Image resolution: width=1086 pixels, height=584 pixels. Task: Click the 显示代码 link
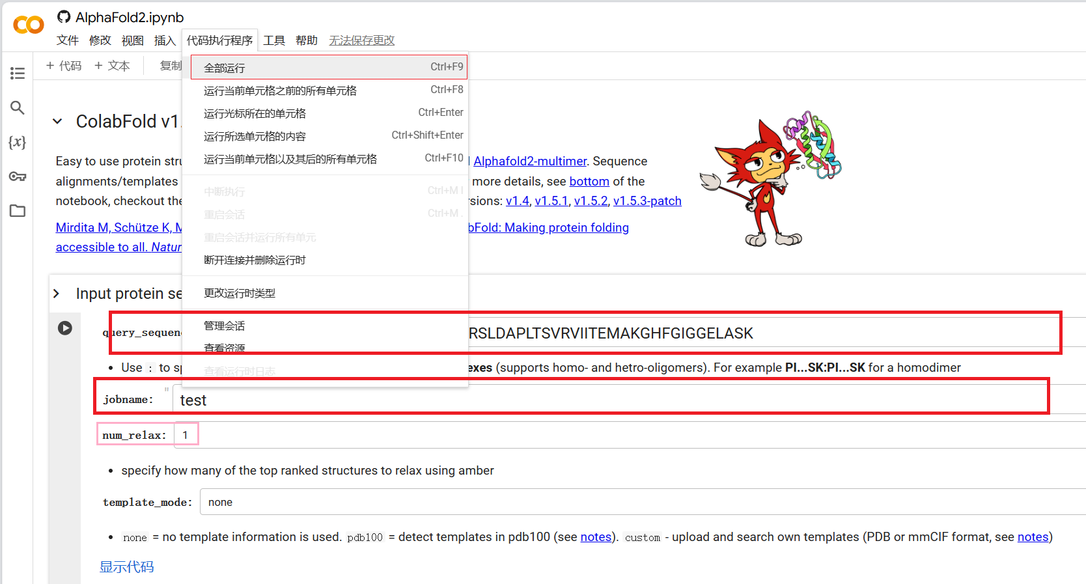[x=126, y=566]
